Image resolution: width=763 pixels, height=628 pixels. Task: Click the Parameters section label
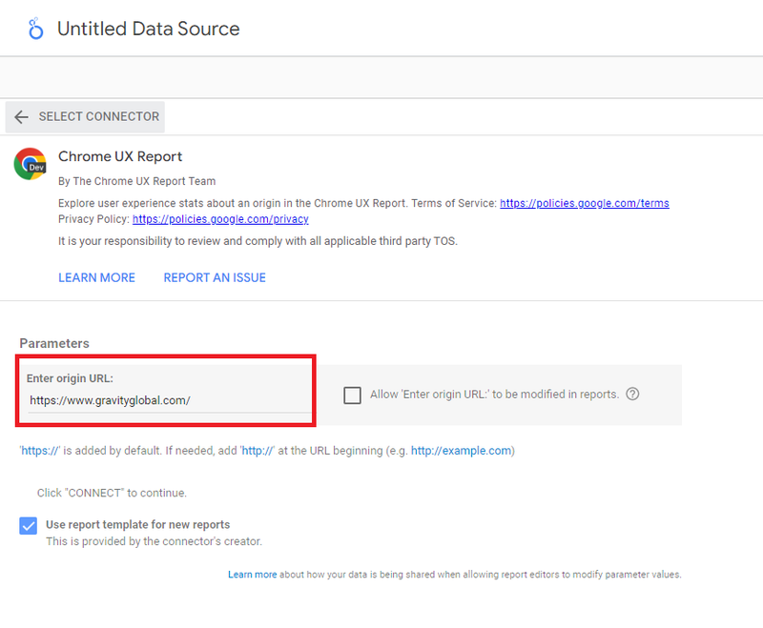point(54,343)
